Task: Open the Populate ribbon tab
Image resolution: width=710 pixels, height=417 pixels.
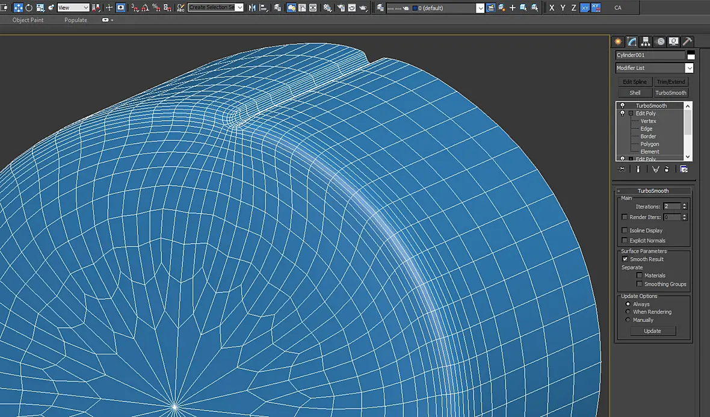Action: (x=76, y=20)
